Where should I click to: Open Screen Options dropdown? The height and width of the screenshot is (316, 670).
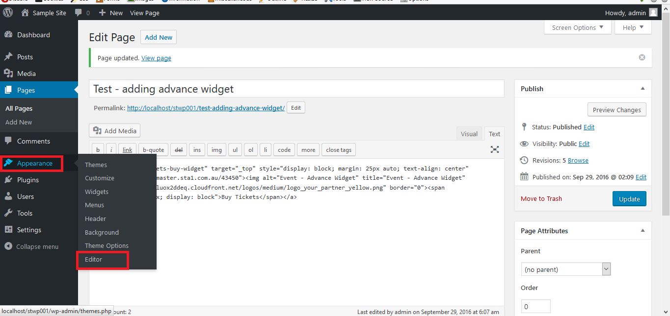click(x=578, y=27)
